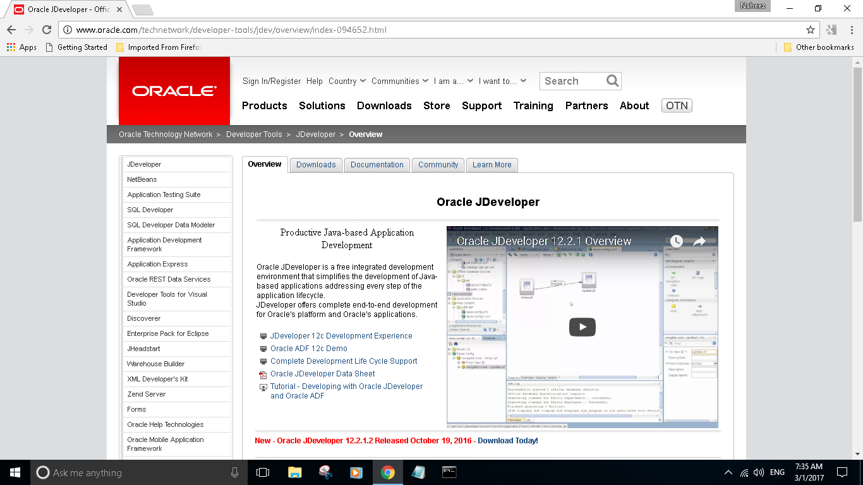Open Enterprise Pack for Eclipse in sidebar
863x485 pixels.
coord(168,333)
